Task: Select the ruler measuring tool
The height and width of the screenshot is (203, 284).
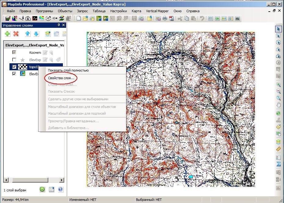Action: point(279,149)
